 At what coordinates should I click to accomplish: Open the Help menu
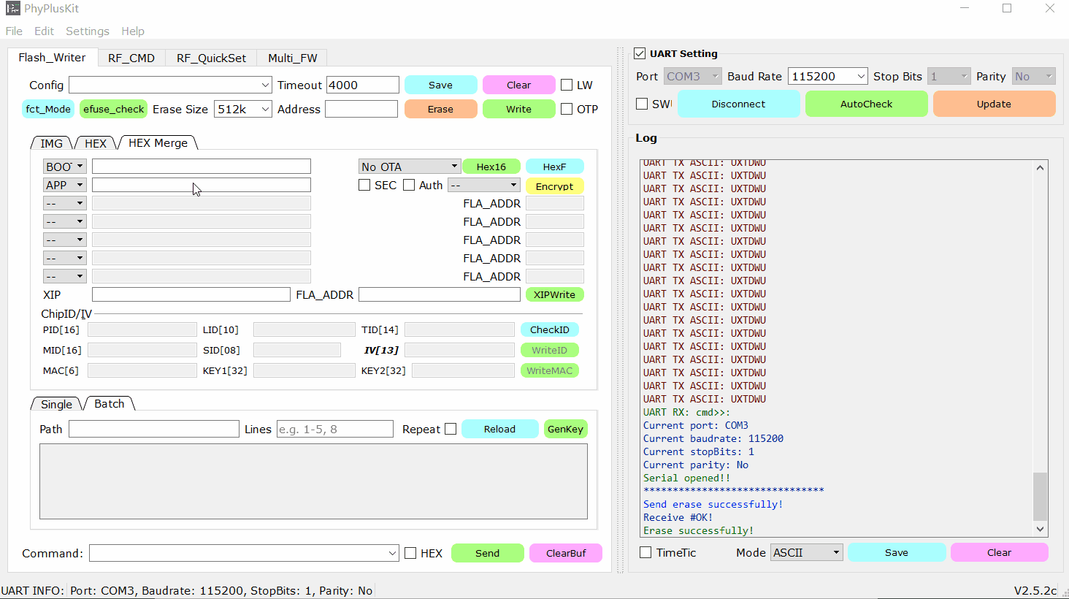[133, 31]
